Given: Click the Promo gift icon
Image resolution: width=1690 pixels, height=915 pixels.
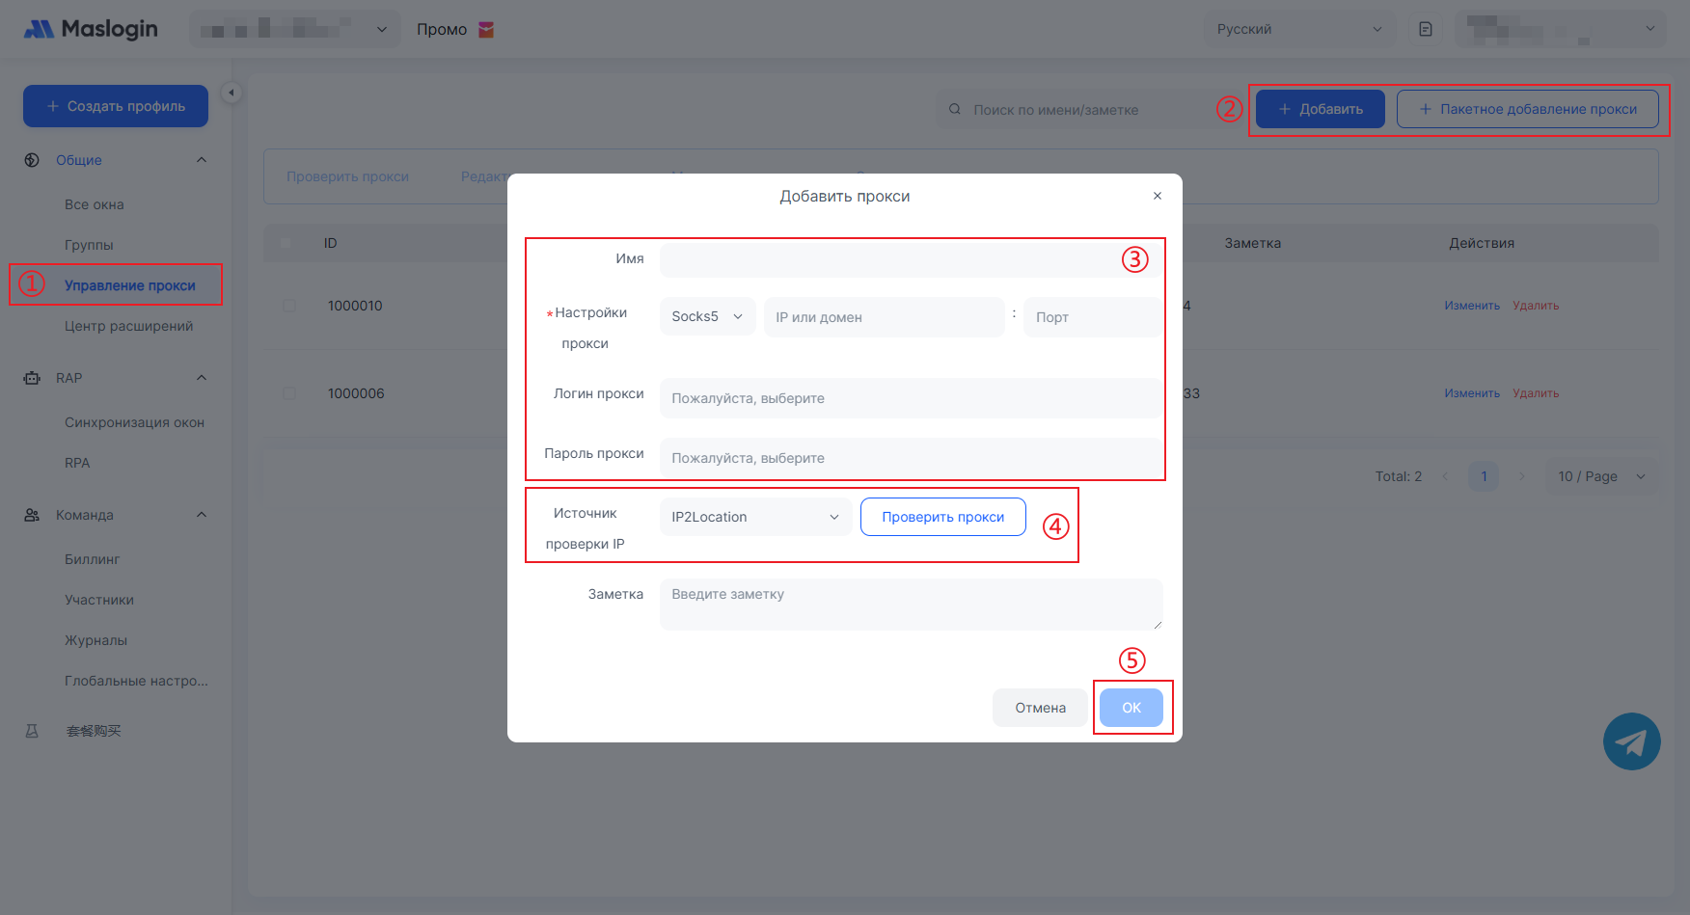Looking at the screenshot, I should tap(486, 30).
